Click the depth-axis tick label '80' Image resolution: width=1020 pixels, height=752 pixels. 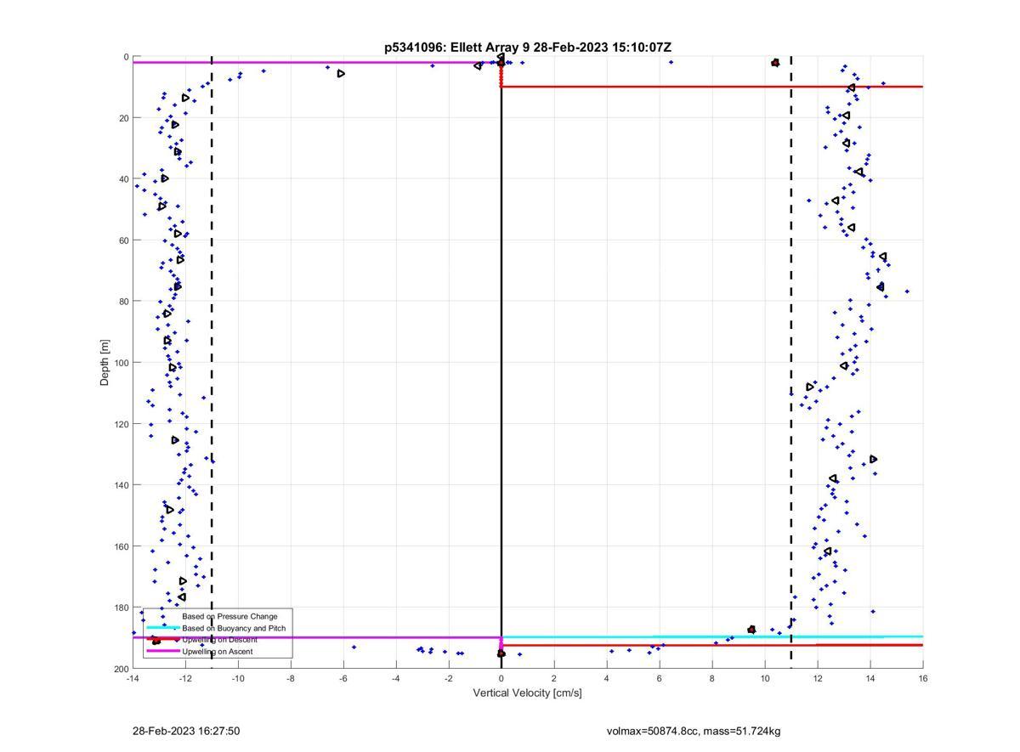click(124, 302)
